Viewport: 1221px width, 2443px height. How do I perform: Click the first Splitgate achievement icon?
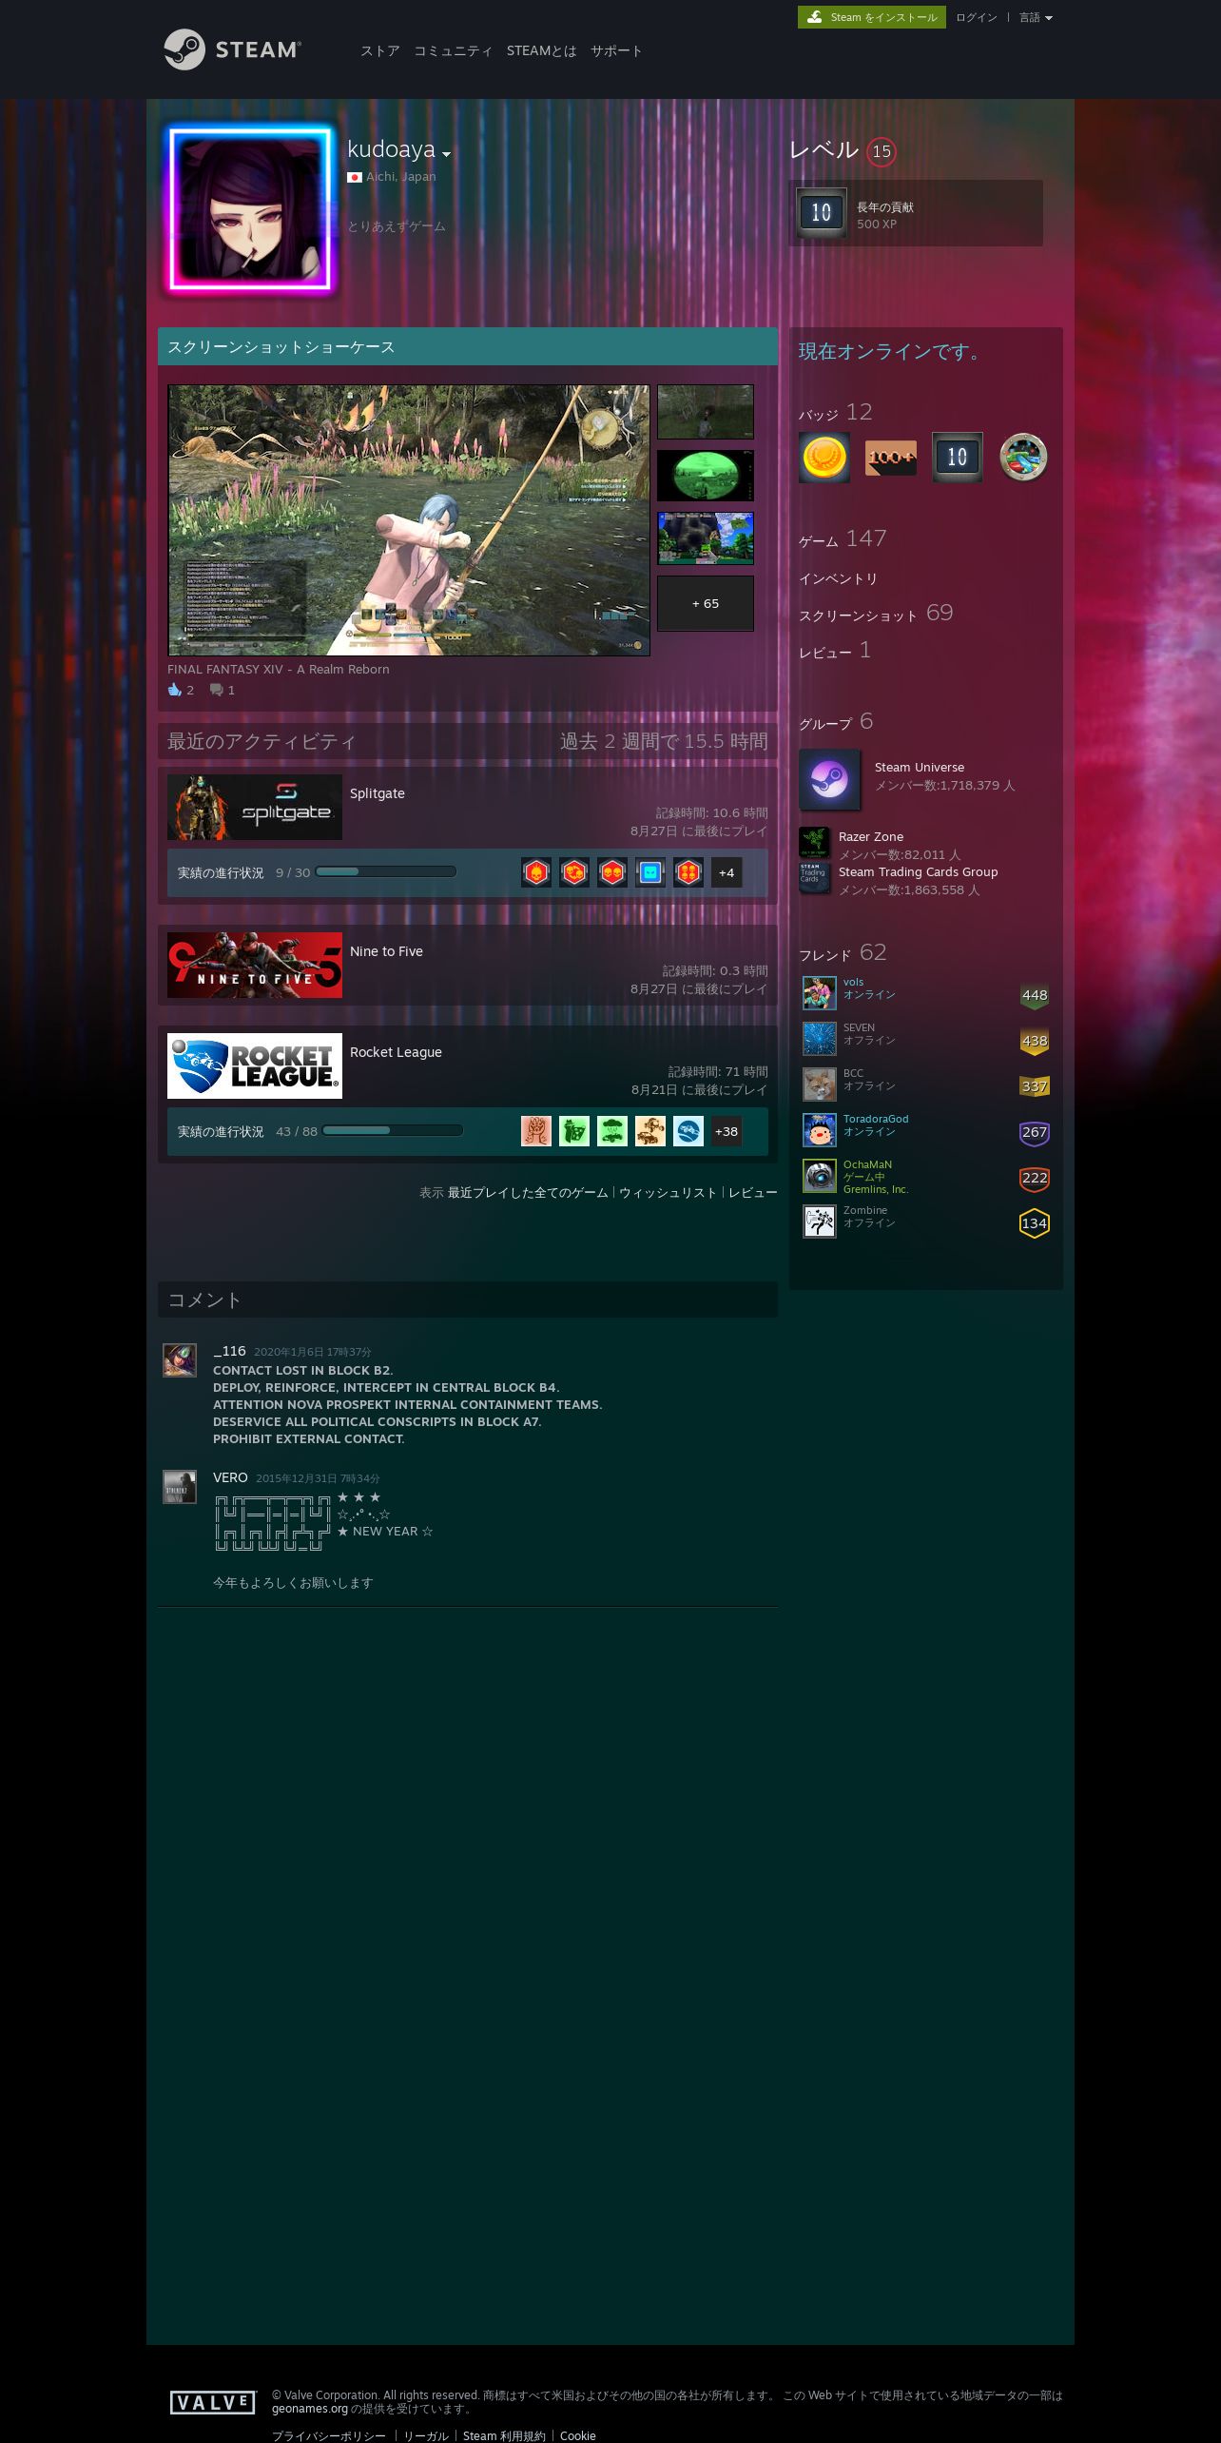tap(536, 872)
